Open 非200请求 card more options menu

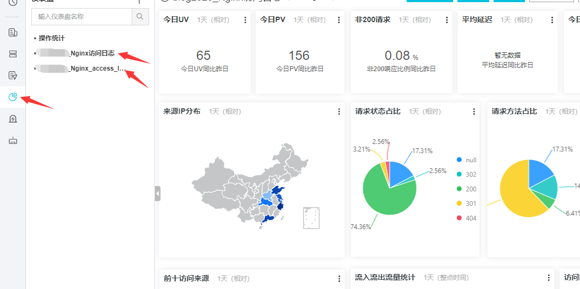click(x=447, y=20)
